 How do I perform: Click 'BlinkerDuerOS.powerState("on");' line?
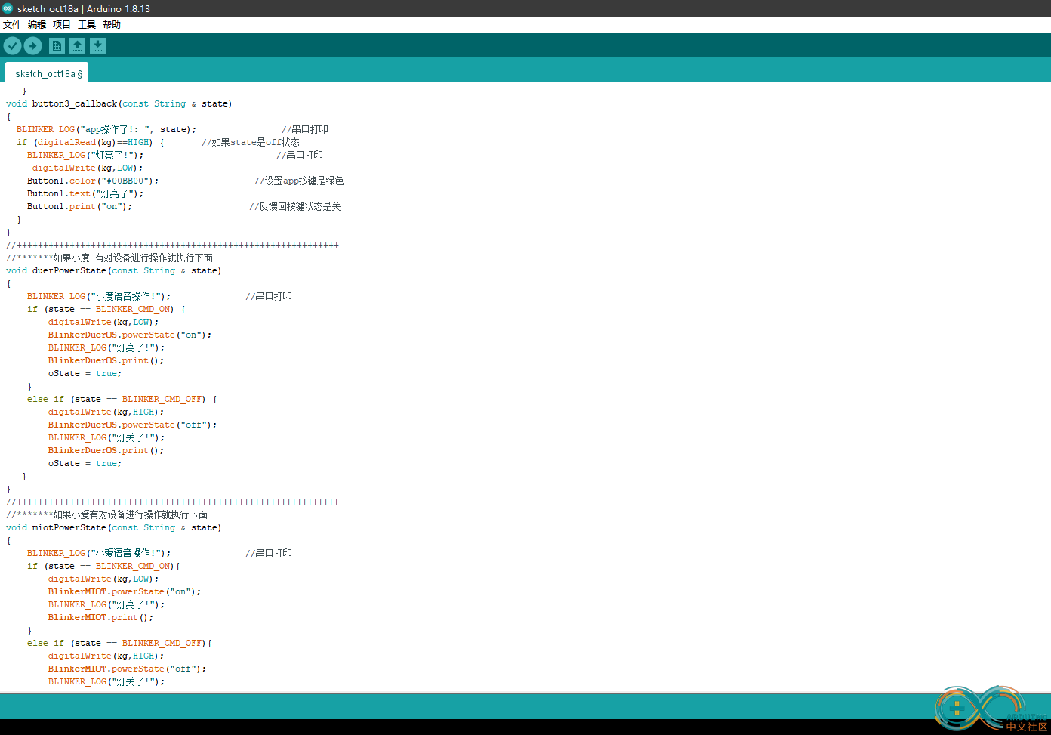tap(130, 335)
